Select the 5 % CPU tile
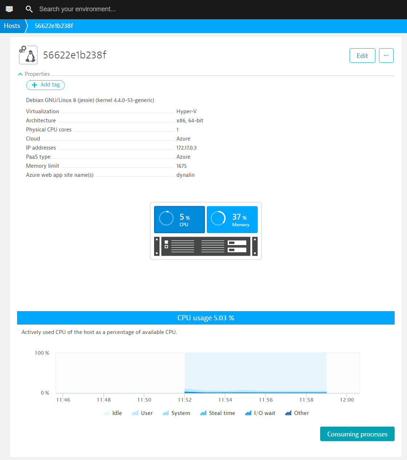Image resolution: width=407 pixels, height=460 pixels. [x=180, y=220]
